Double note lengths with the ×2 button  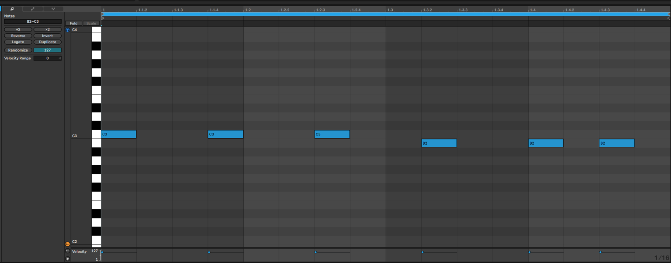pos(47,29)
